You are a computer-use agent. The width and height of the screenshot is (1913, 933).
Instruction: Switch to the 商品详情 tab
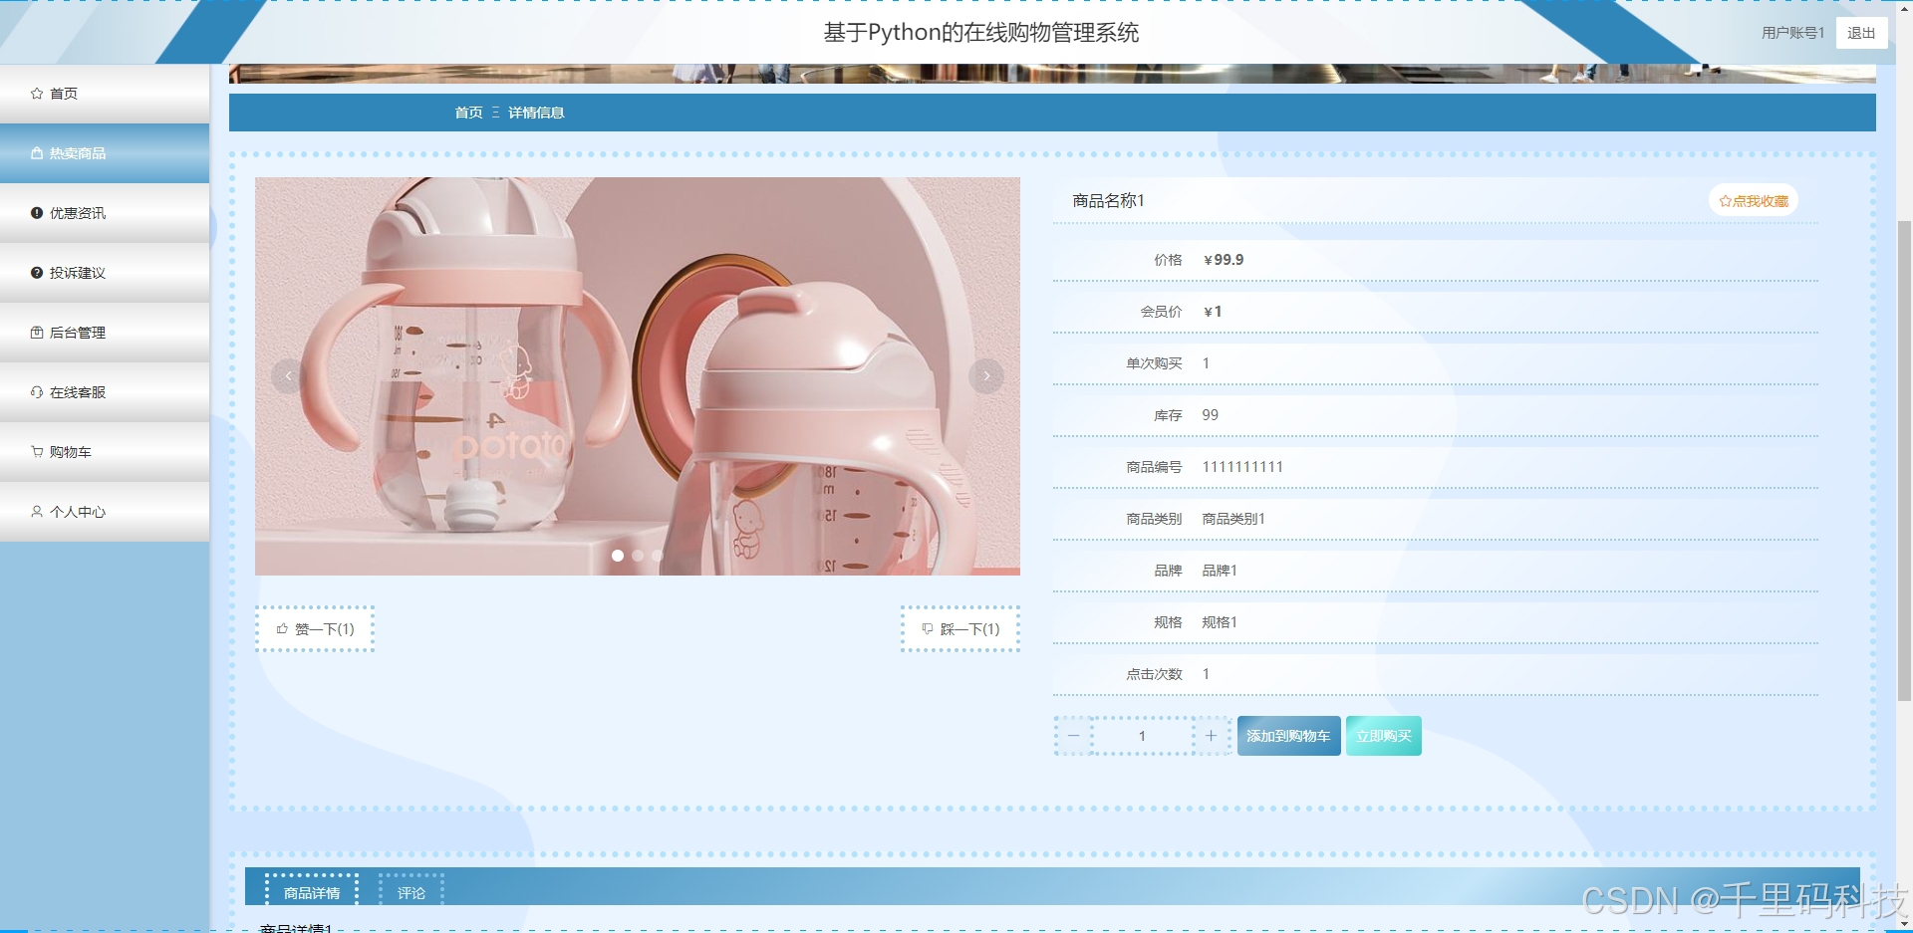point(312,892)
